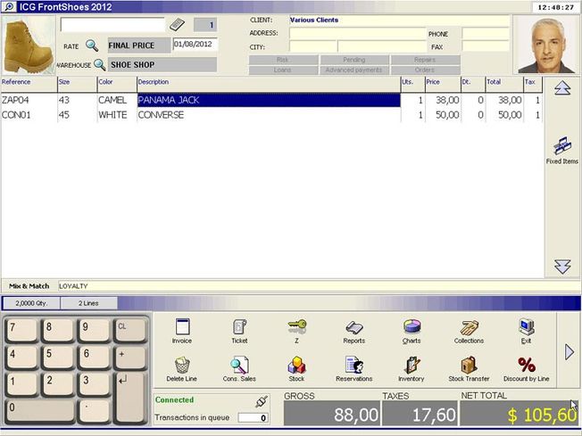This screenshot has width=582, height=436.
Task: Click the Reference column header
Action: pyautogui.click(x=29, y=85)
